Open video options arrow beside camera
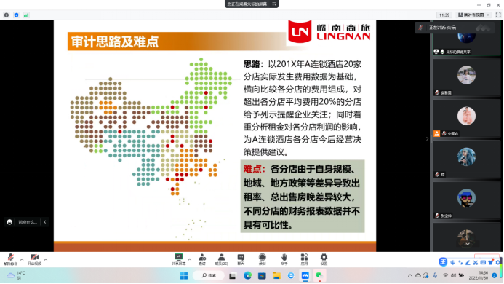 point(46,259)
